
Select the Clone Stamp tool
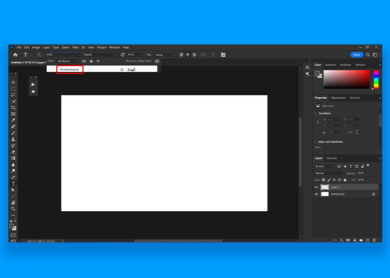tap(13, 139)
